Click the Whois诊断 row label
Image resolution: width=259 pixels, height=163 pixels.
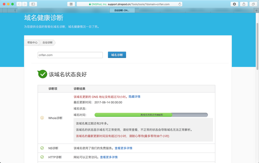pos(55,118)
